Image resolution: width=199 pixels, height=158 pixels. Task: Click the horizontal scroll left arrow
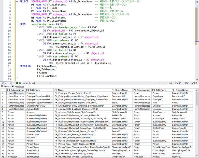click(x=50, y=83)
